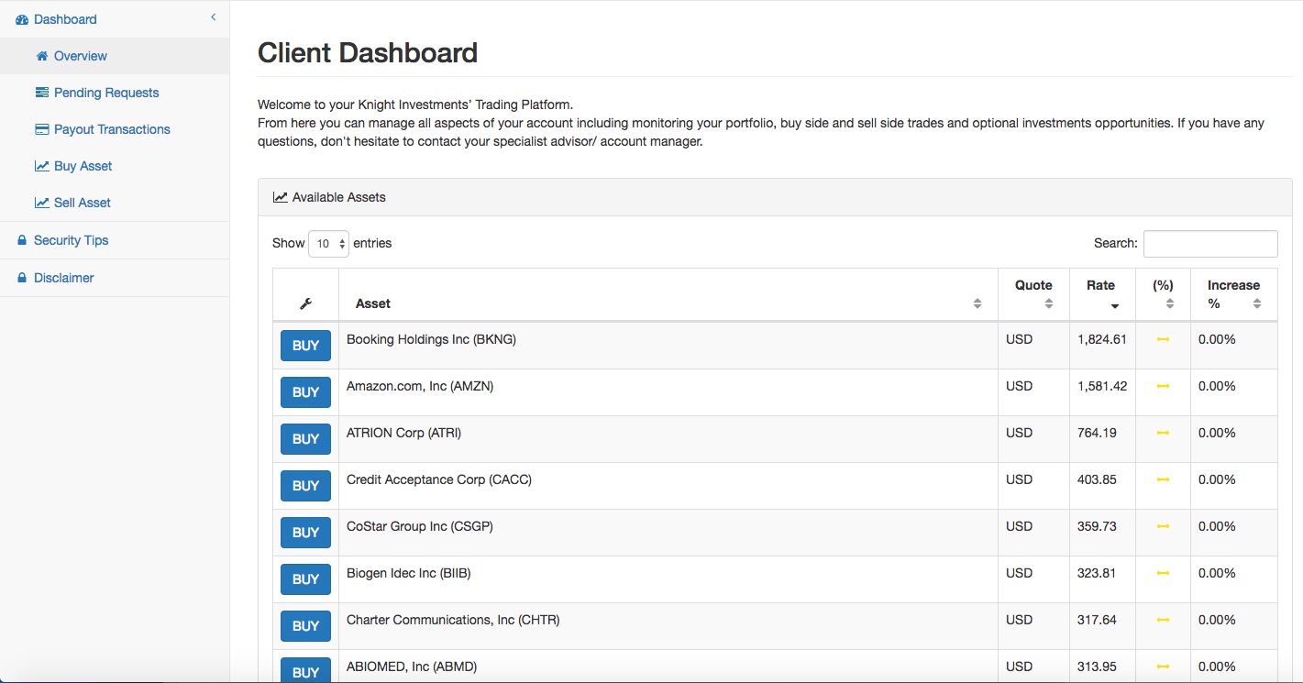This screenshot has height=683, width=1303.
Task: Click the yellow trend arrow for CACC
Action: click(x=1163, y=479)
